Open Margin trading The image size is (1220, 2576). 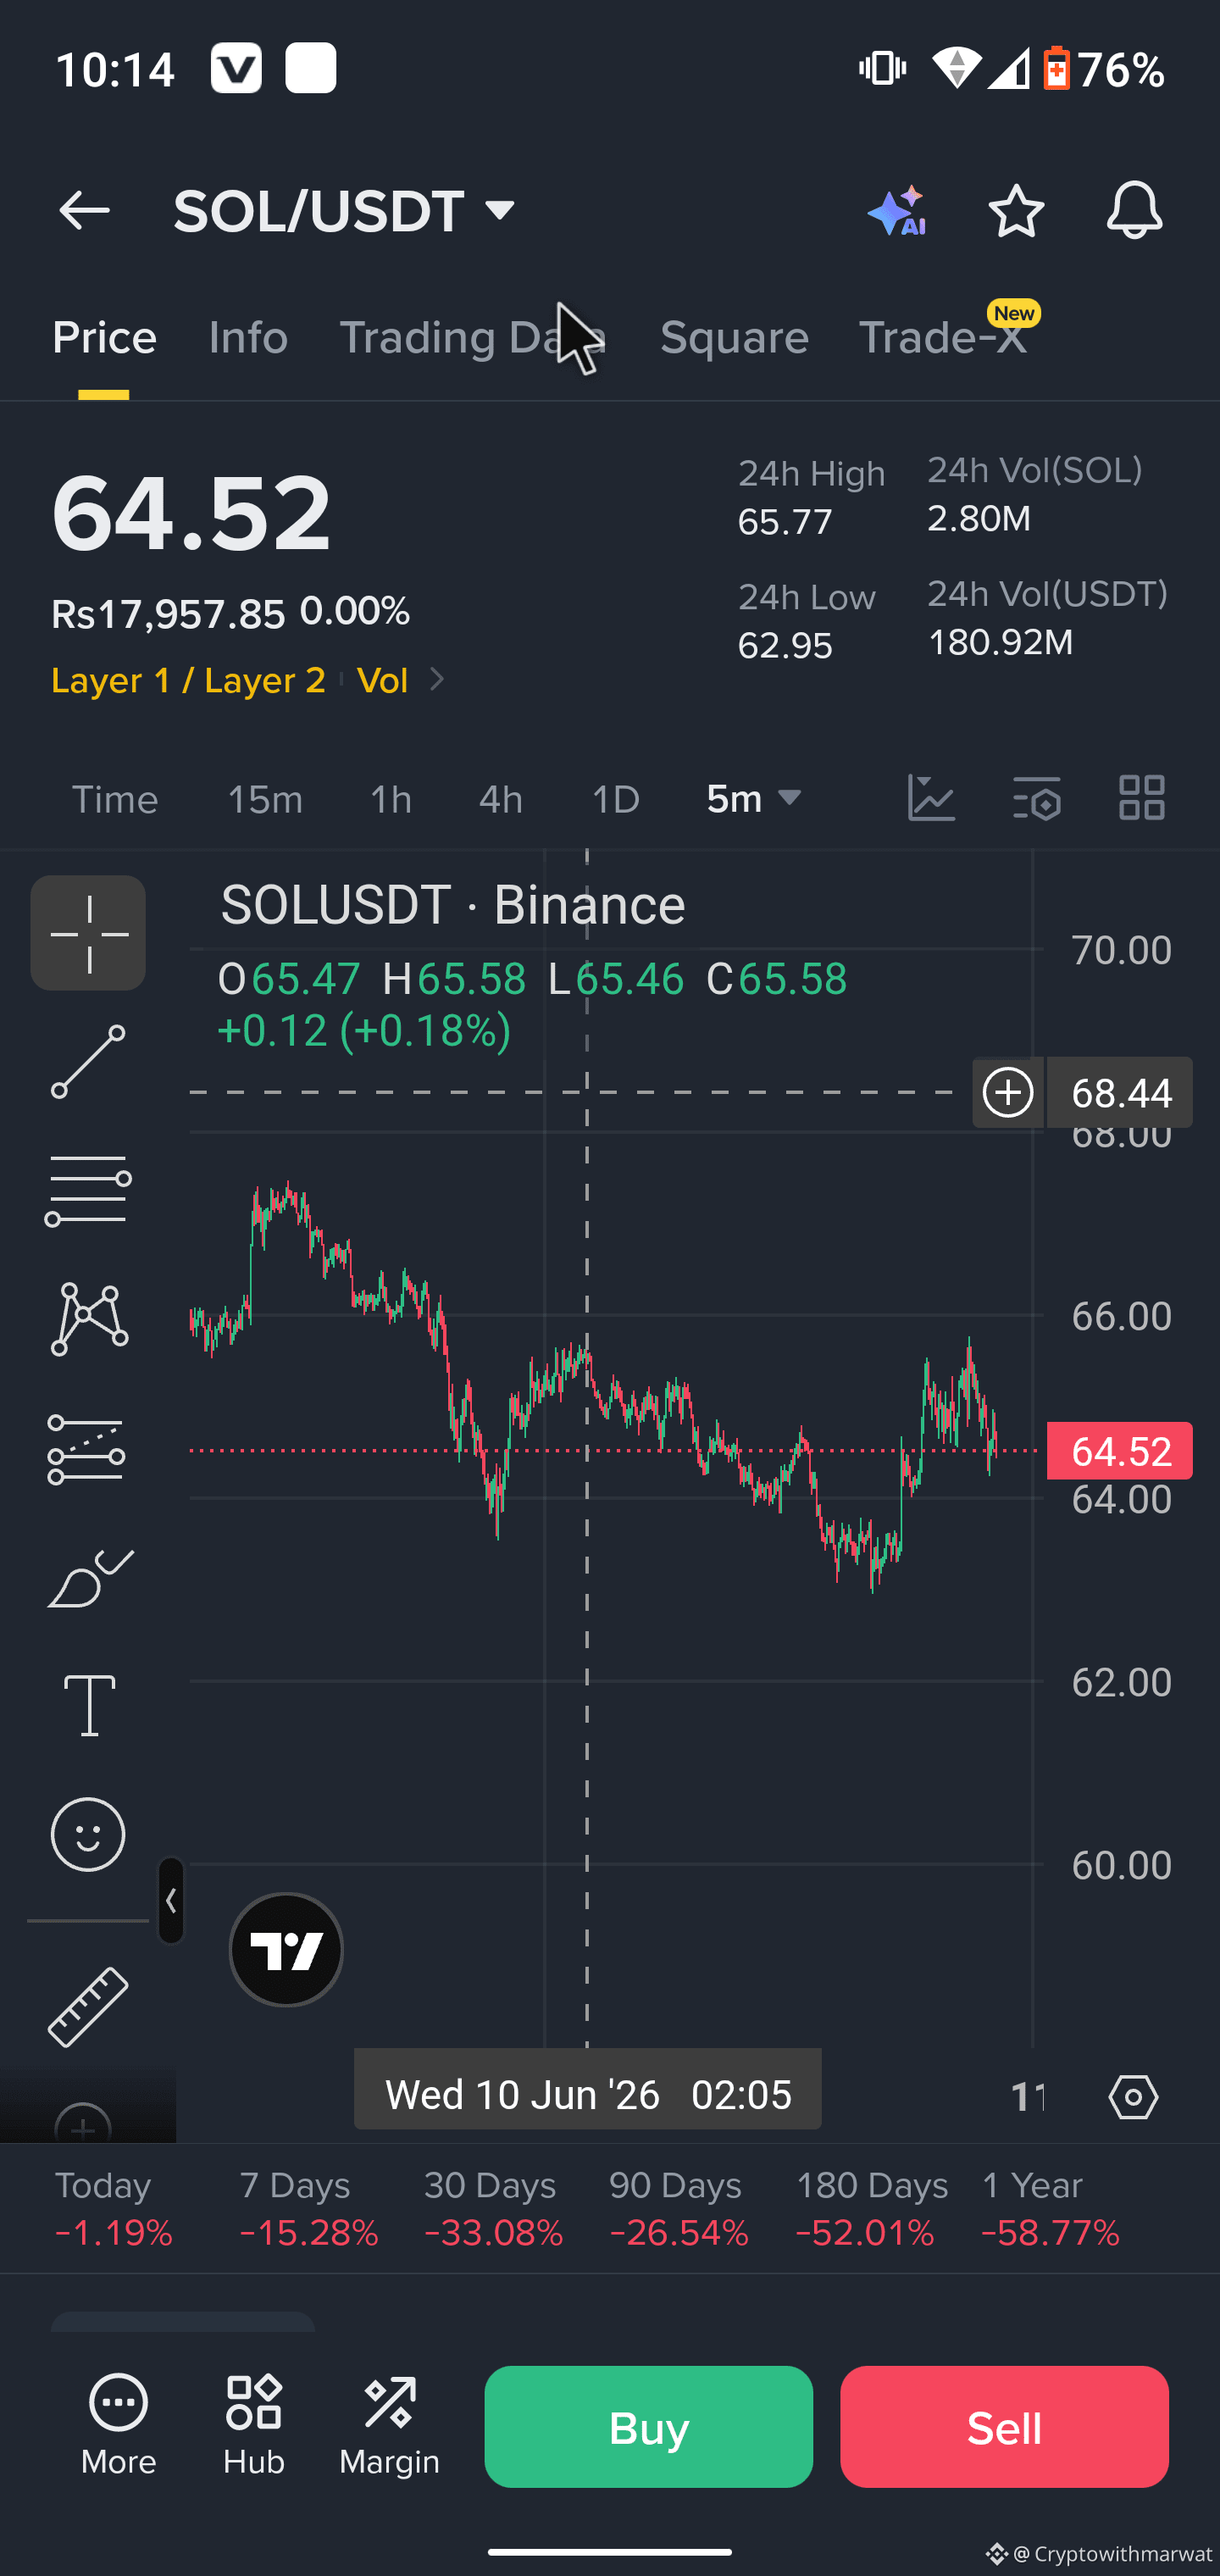(389, 2426)
